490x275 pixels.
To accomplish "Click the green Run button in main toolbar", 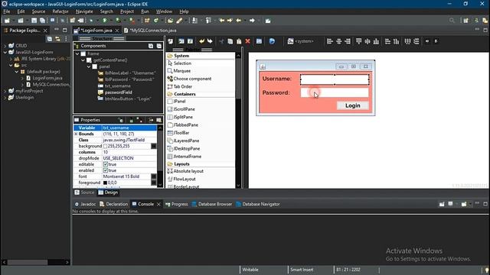I will click(105, 21).
